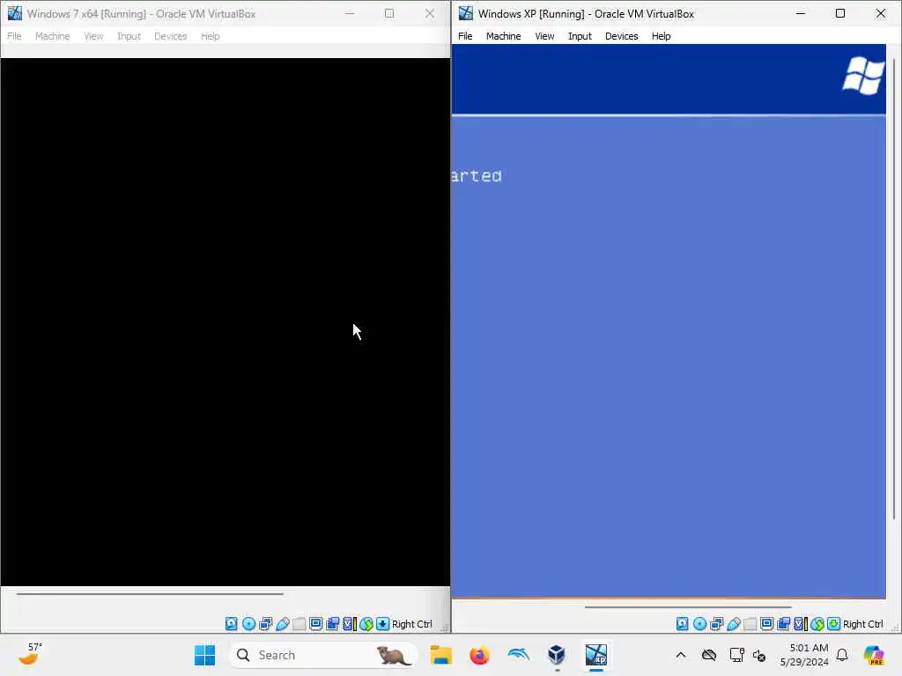Viewport: 902px width, 676px height.
Task: Open the shared folders indicator in the Windows 7 VM status bar
Action: coord(299,624)
